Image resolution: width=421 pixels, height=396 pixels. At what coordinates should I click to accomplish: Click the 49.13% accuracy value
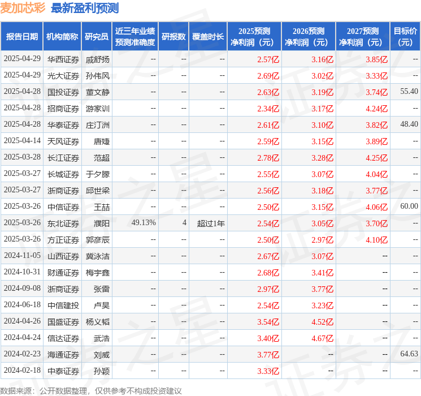tap(144, 222)
